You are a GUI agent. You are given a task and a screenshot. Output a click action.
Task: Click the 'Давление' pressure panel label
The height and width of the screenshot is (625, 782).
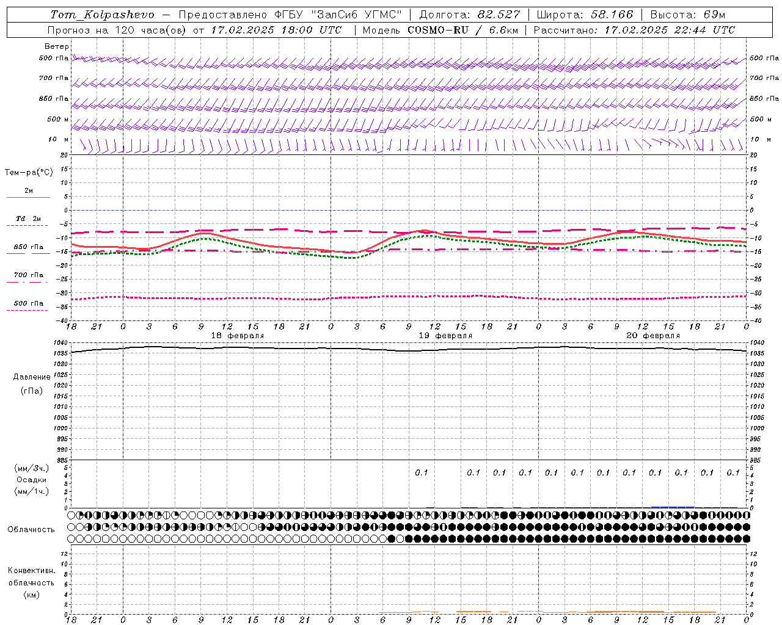(32, 377)
